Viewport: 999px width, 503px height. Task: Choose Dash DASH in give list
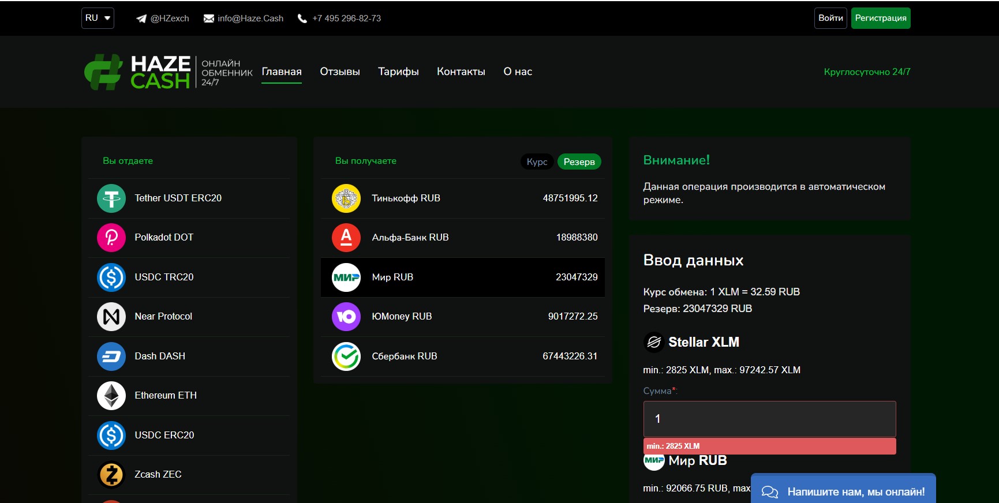point(189,356)
